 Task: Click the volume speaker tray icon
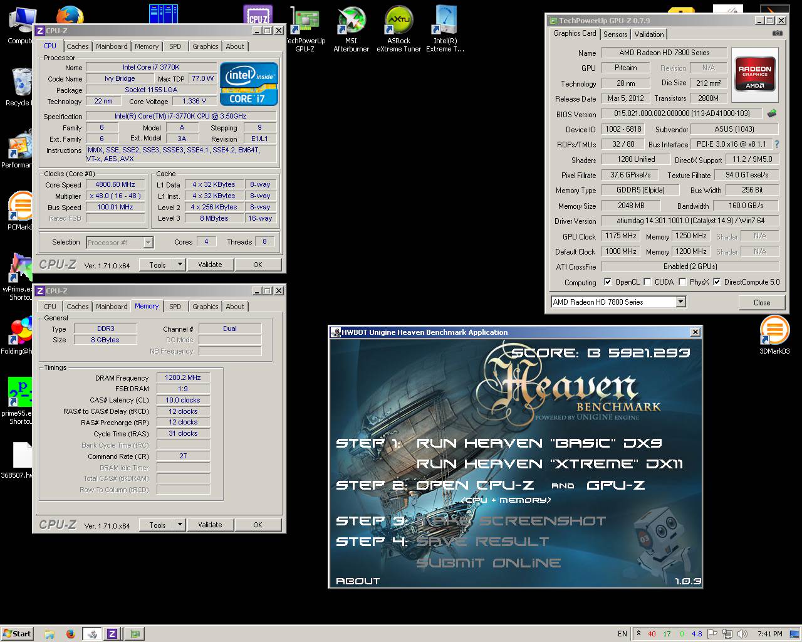[742, 634]
